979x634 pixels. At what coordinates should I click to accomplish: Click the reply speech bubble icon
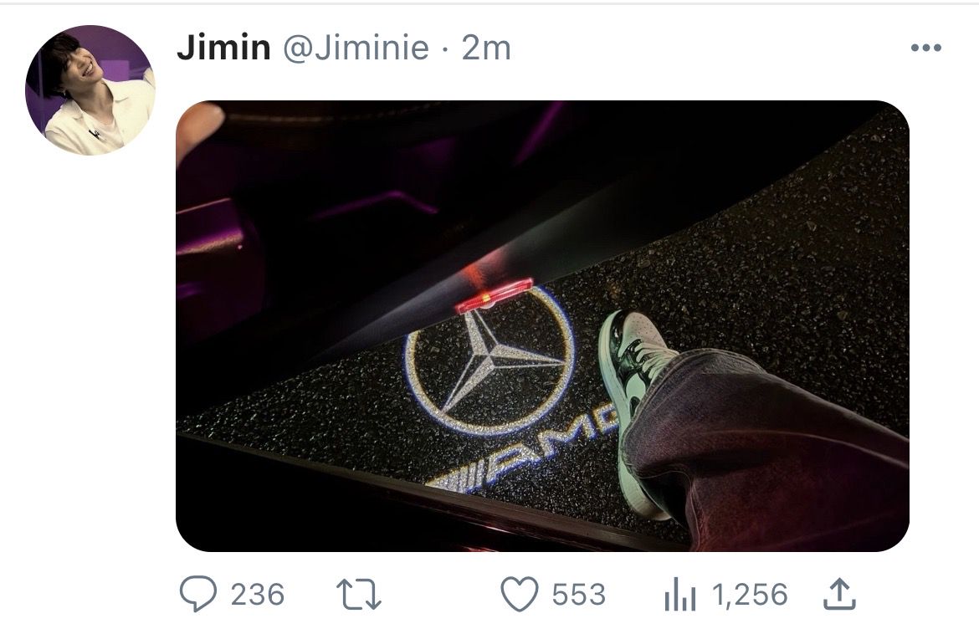coord(198,594)
